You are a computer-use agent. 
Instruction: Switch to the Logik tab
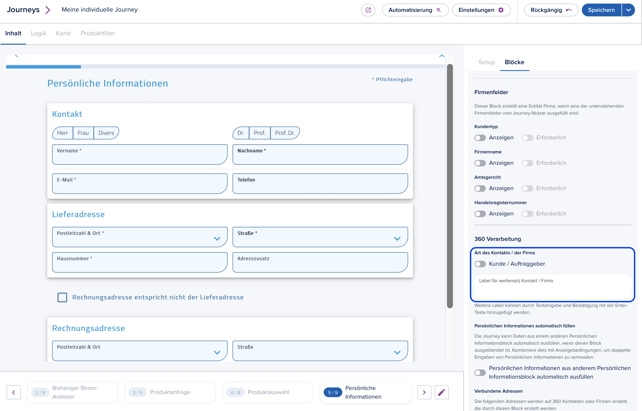[x=39, y=33]
